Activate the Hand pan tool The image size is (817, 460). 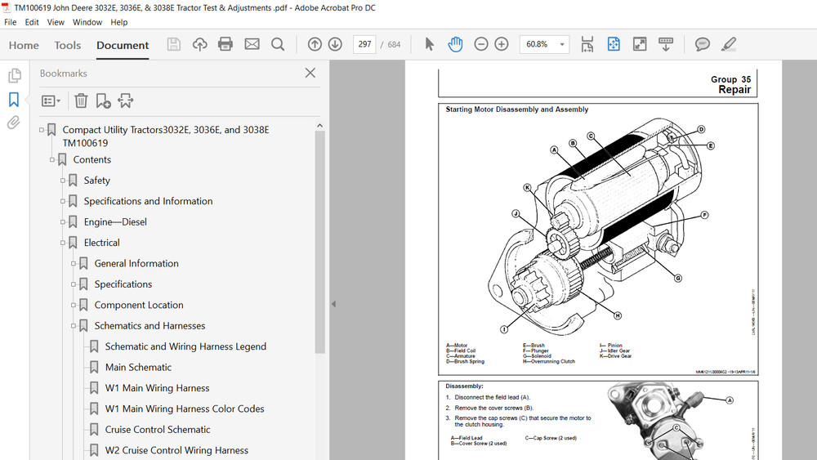tap(455, 44)
